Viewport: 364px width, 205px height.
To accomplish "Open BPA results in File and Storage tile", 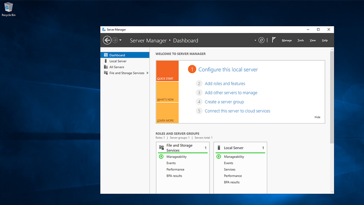I will click(x=174, y=176).
